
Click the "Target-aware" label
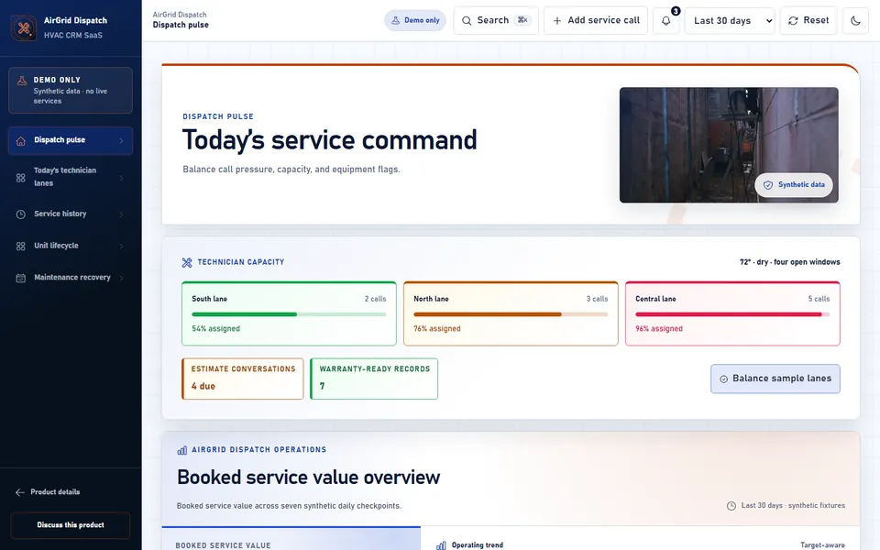tap(822, 544)
